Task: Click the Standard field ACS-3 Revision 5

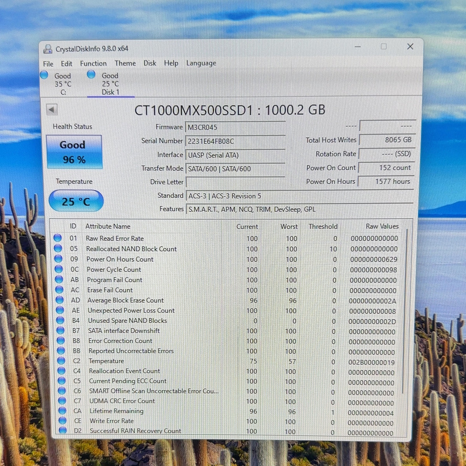Action: click(300, 196)
